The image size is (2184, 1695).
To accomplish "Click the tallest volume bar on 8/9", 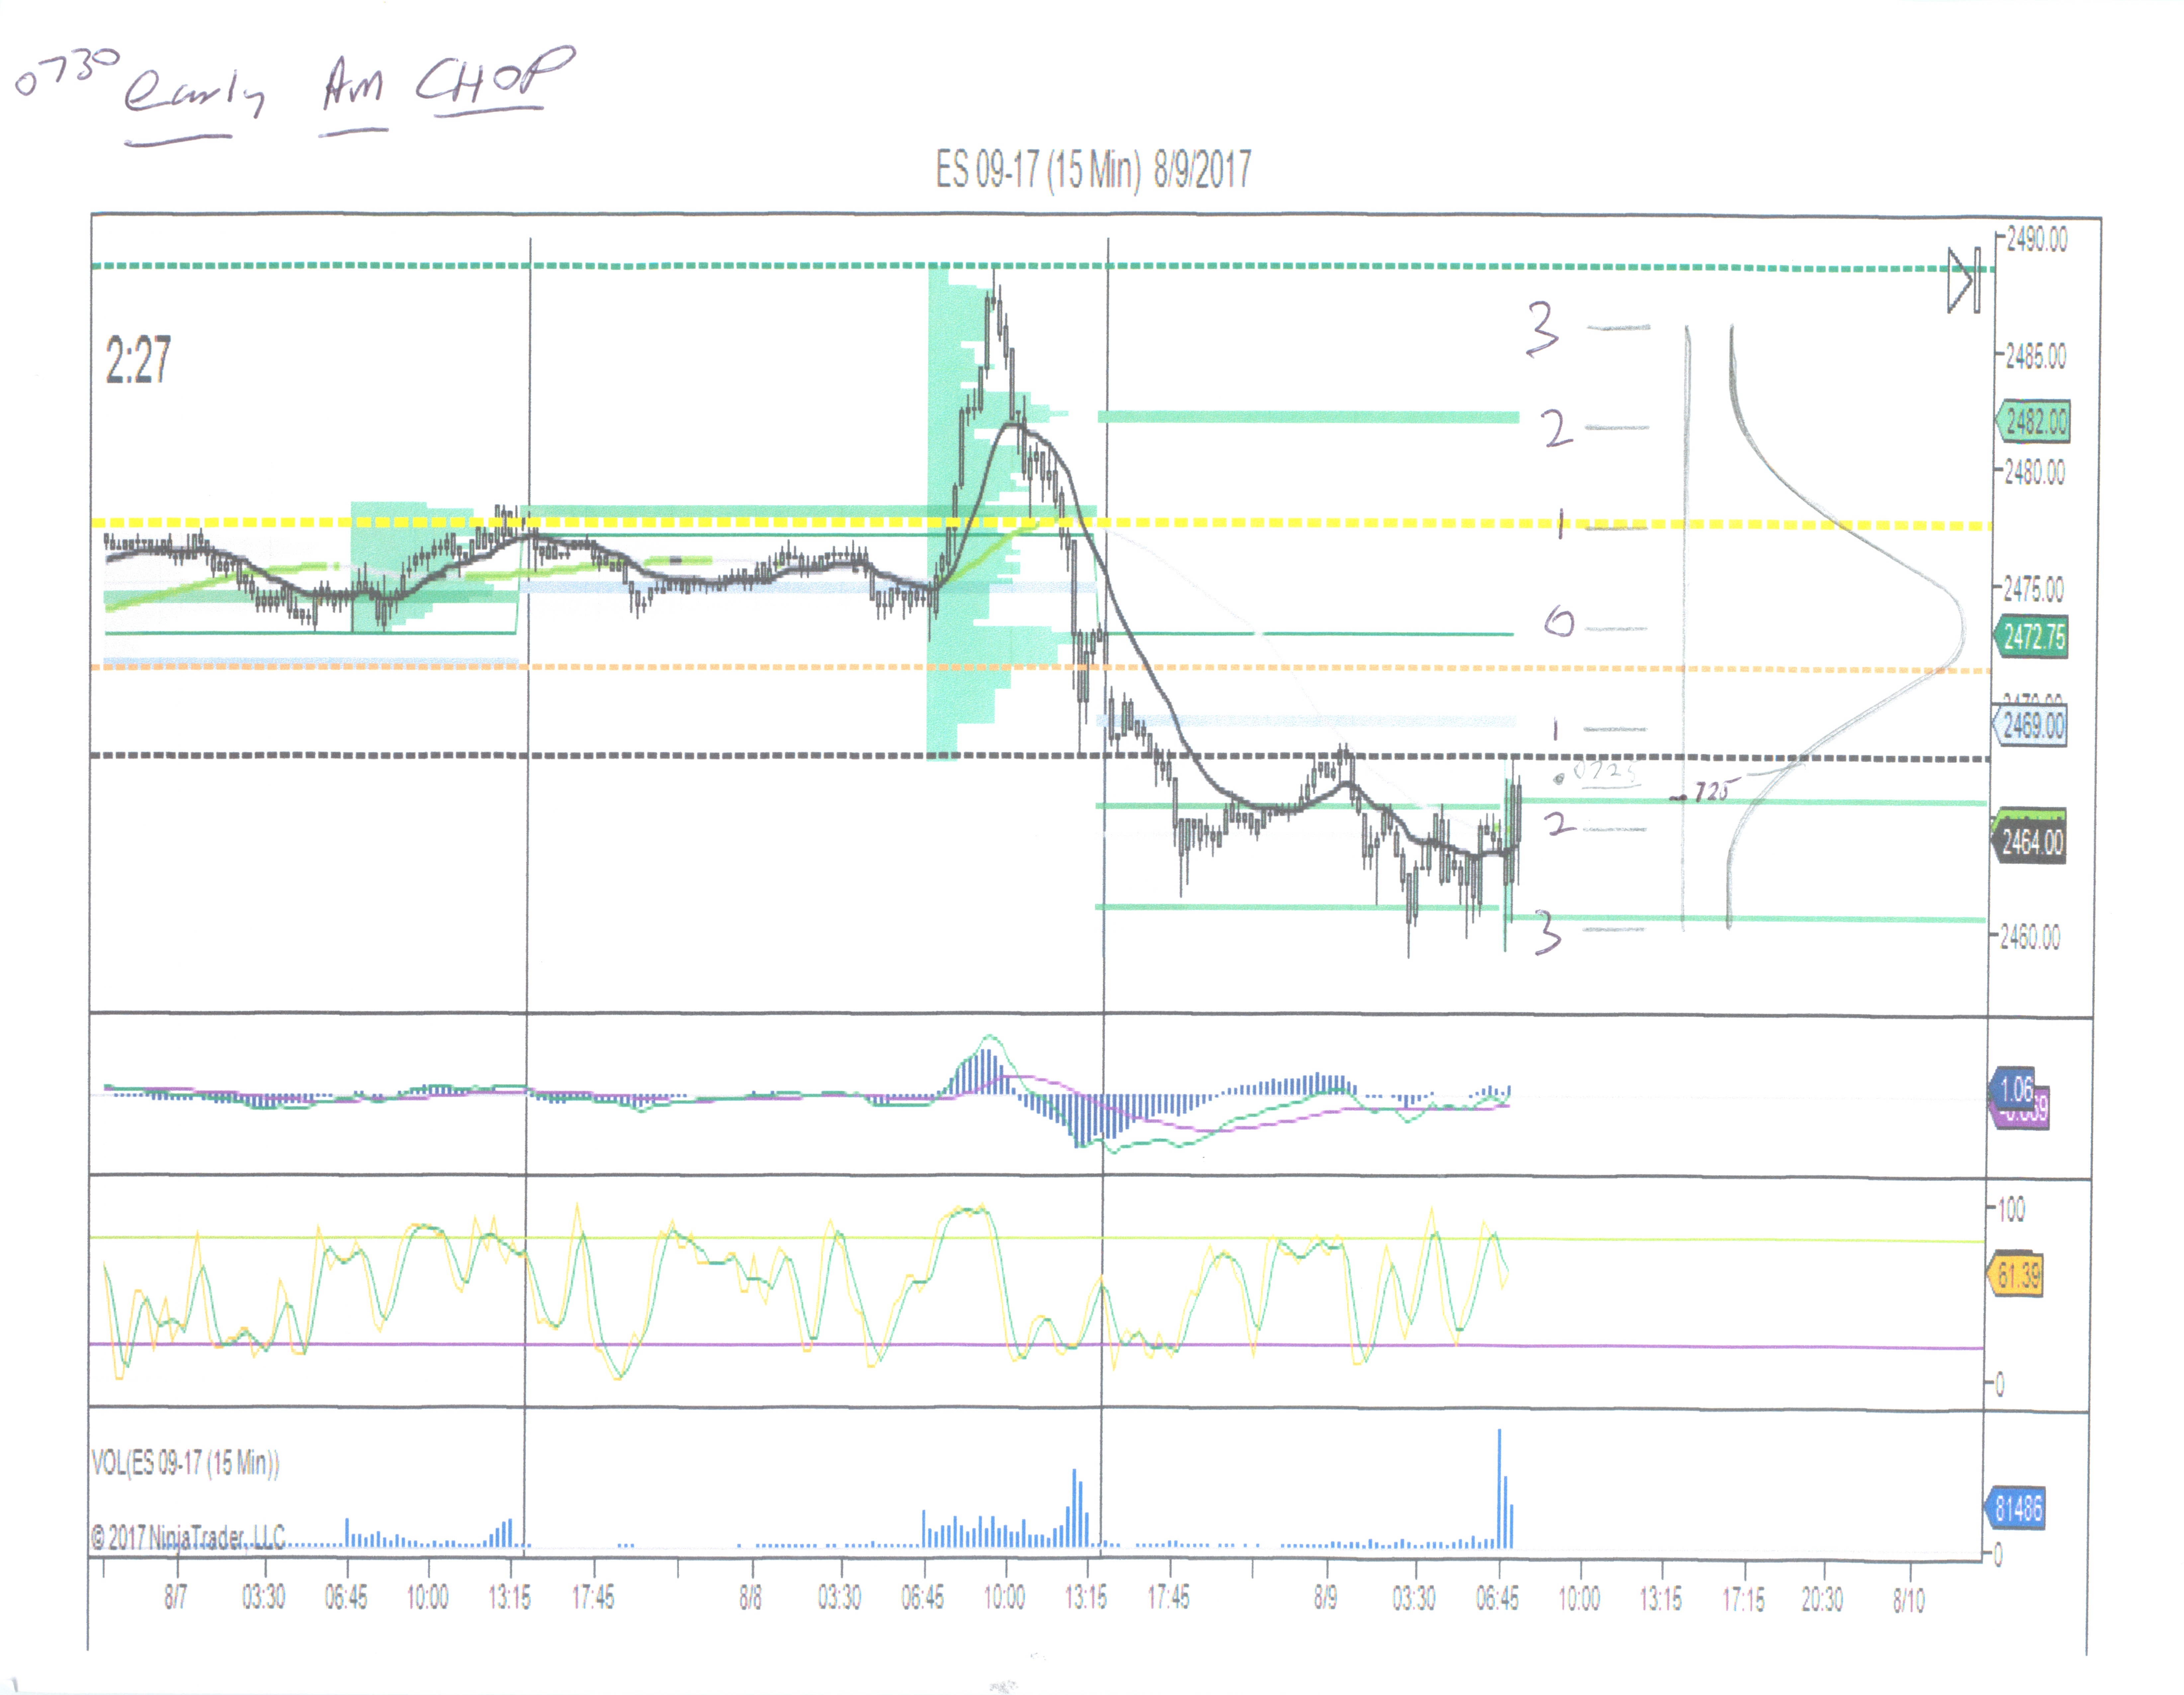I will [x=1499, y=1488].
